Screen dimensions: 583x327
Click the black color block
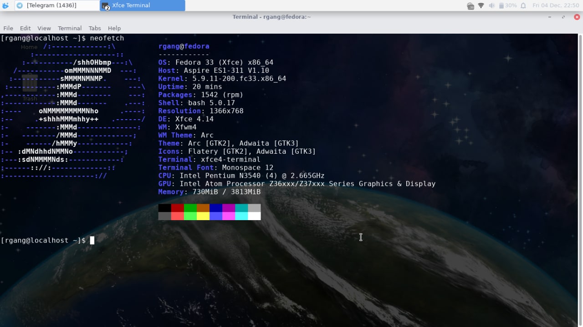(x=165, y=208)
